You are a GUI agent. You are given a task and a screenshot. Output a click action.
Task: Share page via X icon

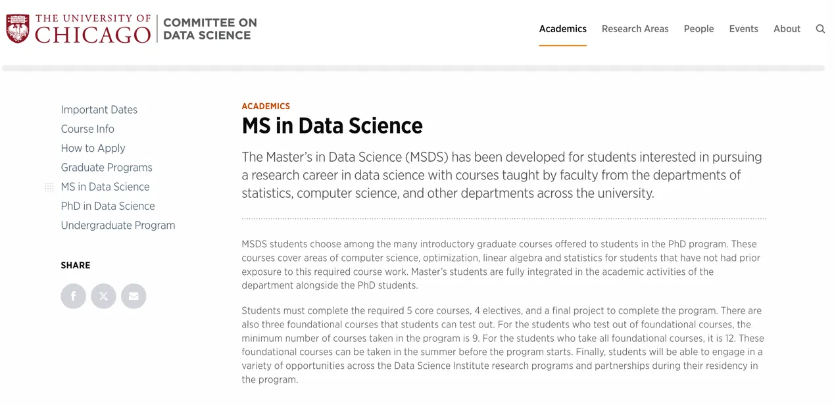(103, 296)
